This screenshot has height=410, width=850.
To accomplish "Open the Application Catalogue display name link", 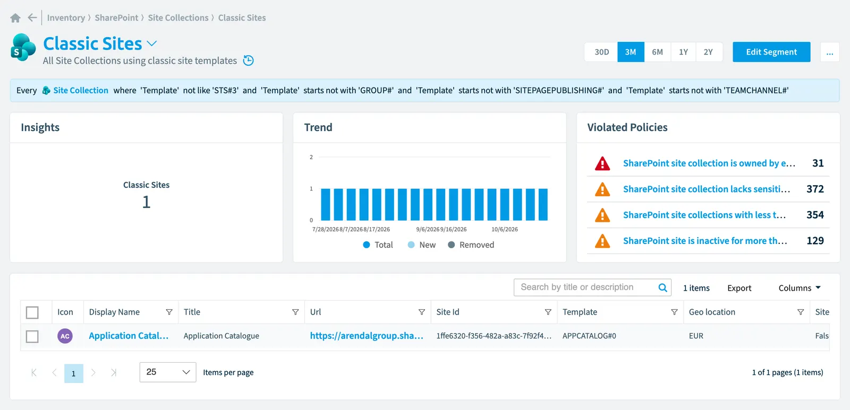I will click(x=129, y=336).
